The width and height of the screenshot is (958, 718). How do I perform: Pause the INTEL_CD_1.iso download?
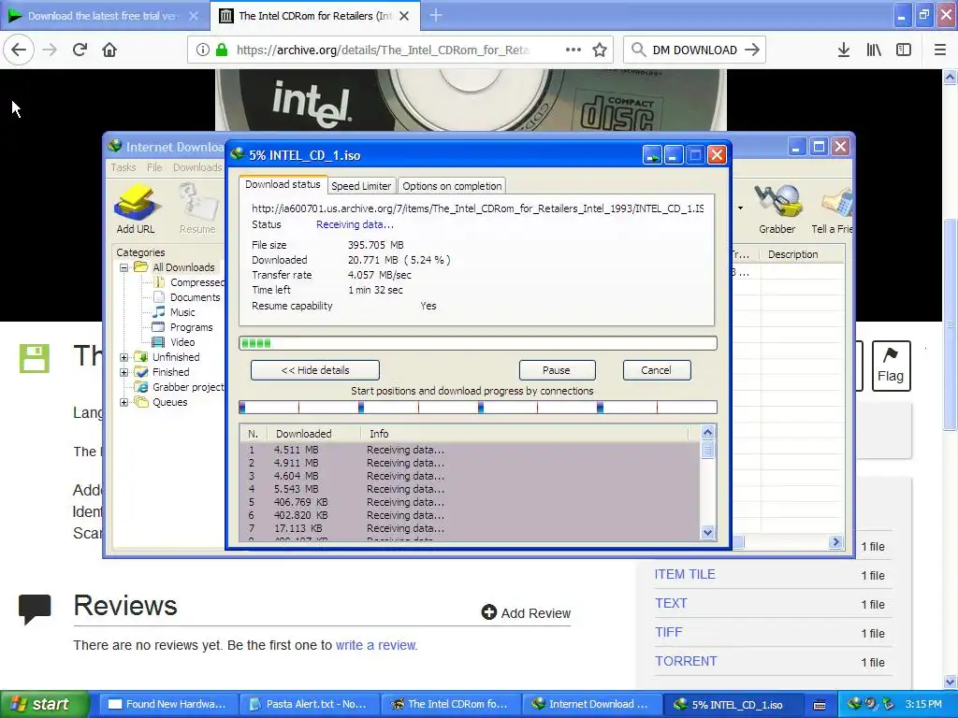click(557, 370)
